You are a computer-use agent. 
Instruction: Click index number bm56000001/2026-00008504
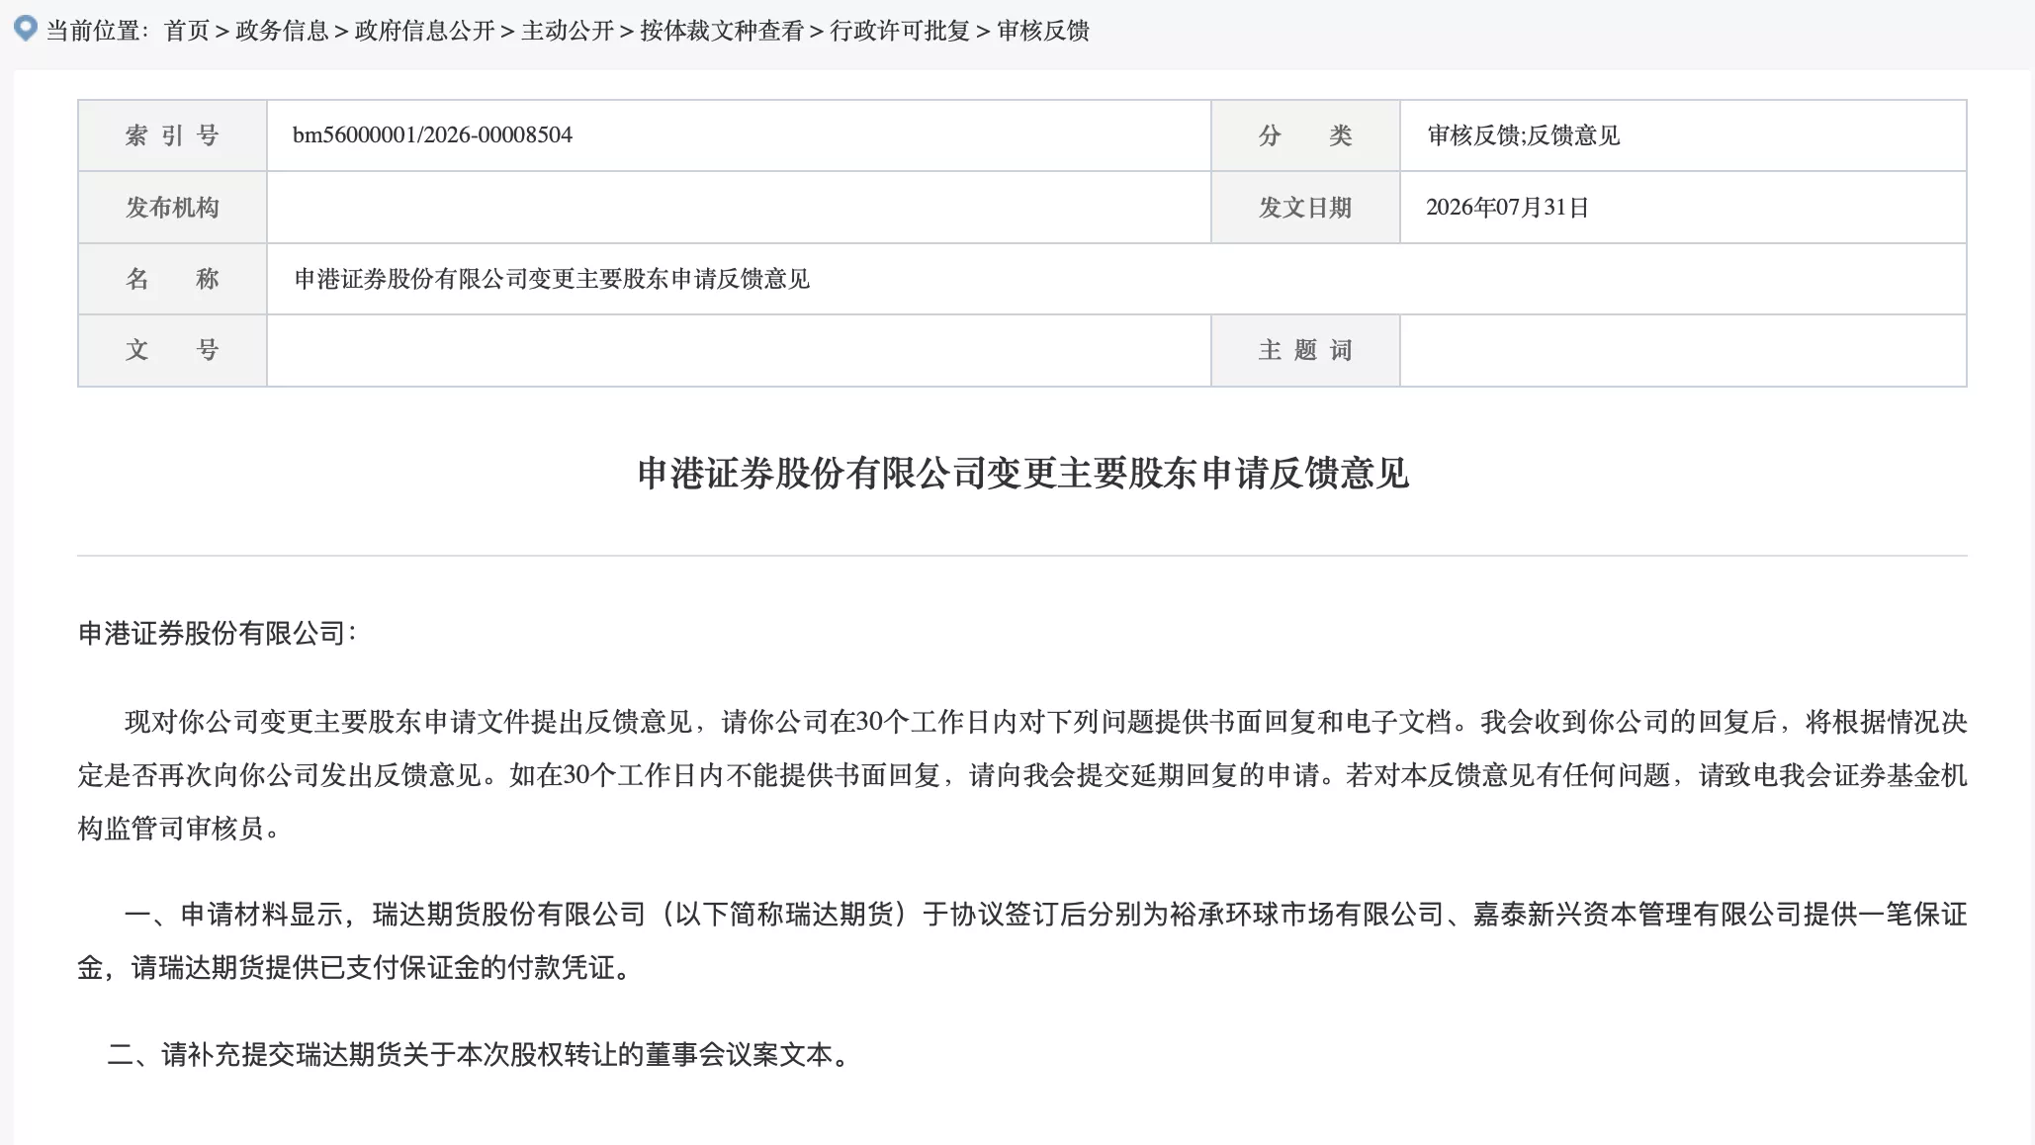[x=432, y=135]
